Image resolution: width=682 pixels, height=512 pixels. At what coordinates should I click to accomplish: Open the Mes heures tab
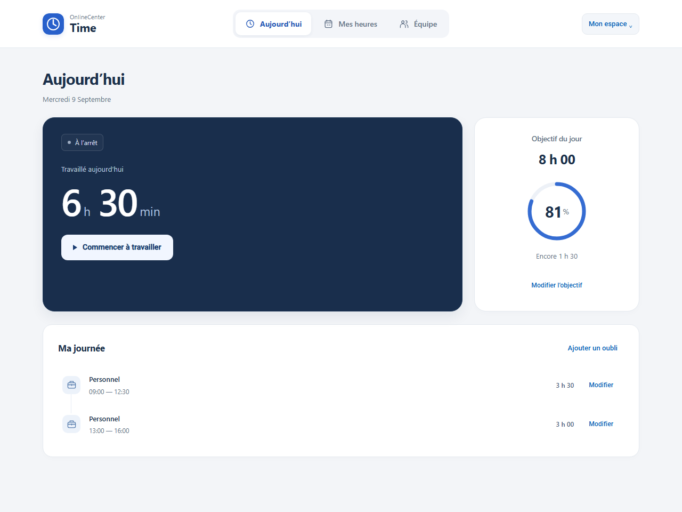tap(351, 24)
